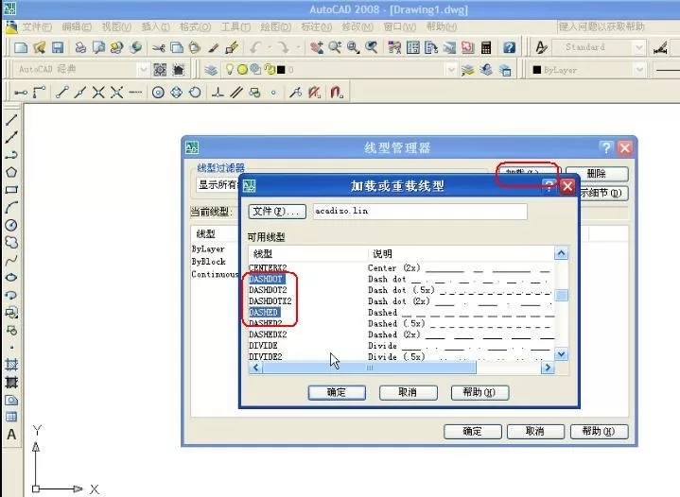This screenshot has width=680, height=497.
Task: Click the Snap to Quadrant icon
Action: [176, 93]
